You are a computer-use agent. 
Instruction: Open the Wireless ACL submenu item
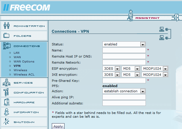(24, 74)
